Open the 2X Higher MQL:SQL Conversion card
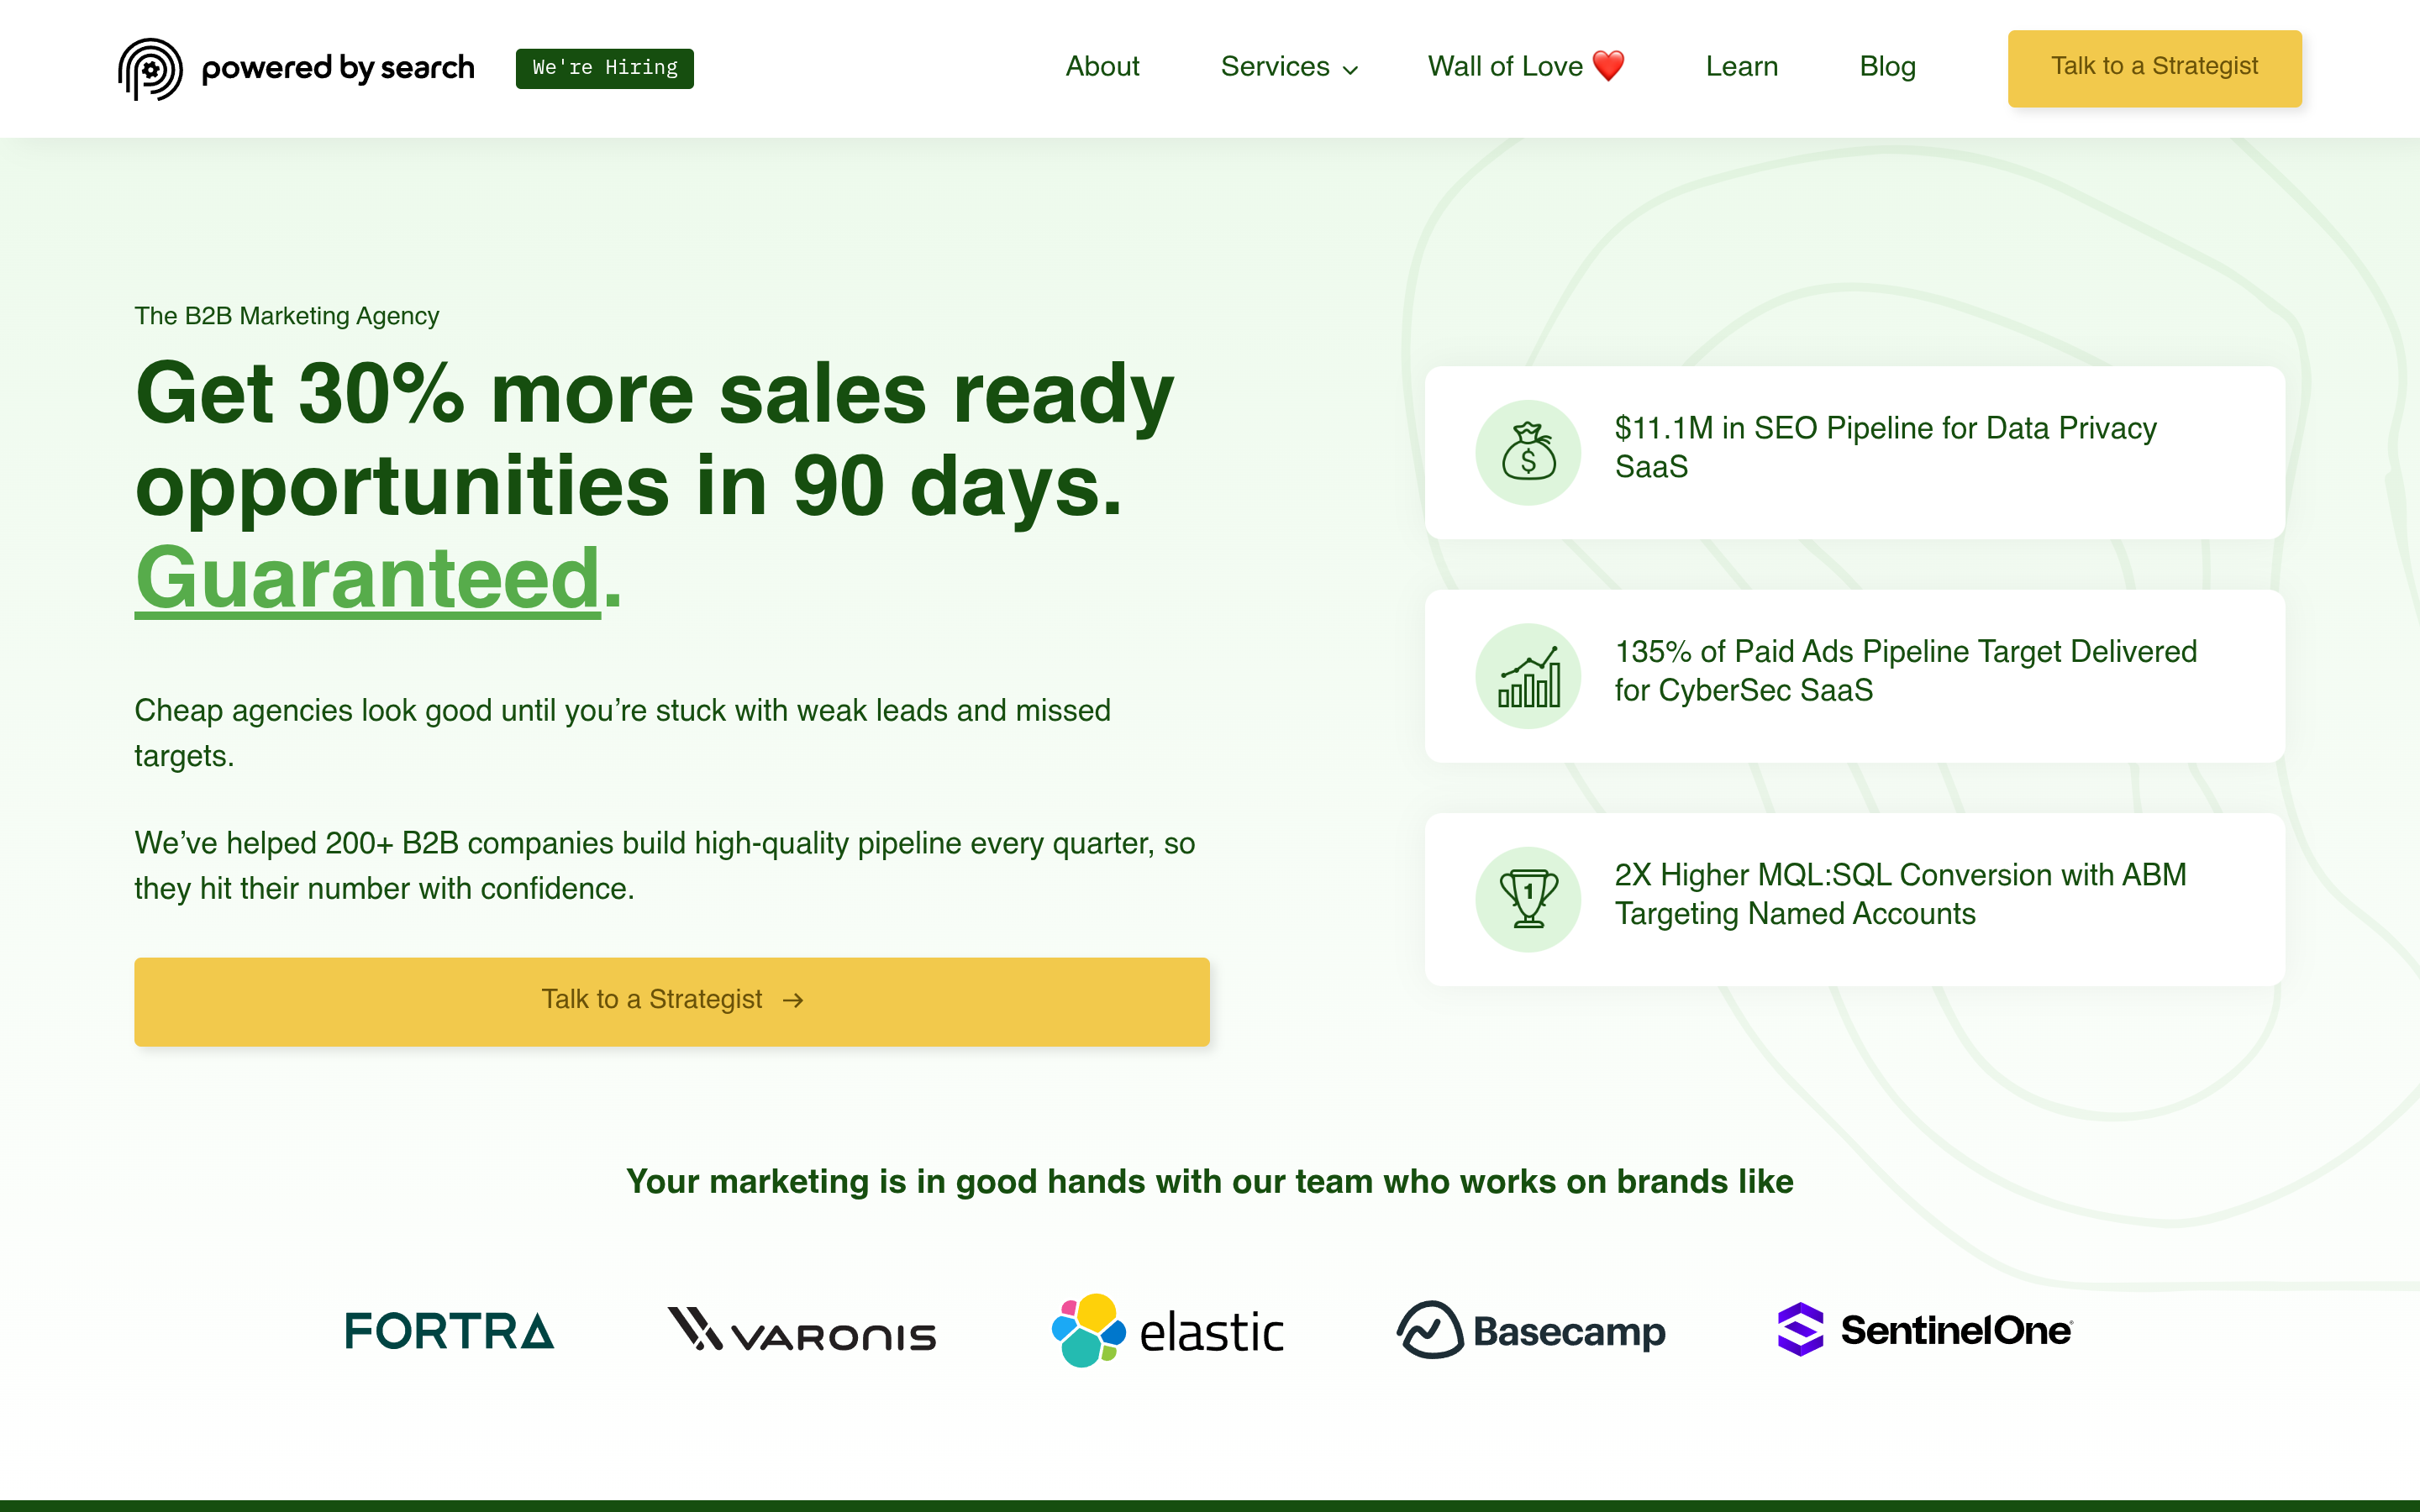The image size is (2420, 1512). (x=1854, y=899)
